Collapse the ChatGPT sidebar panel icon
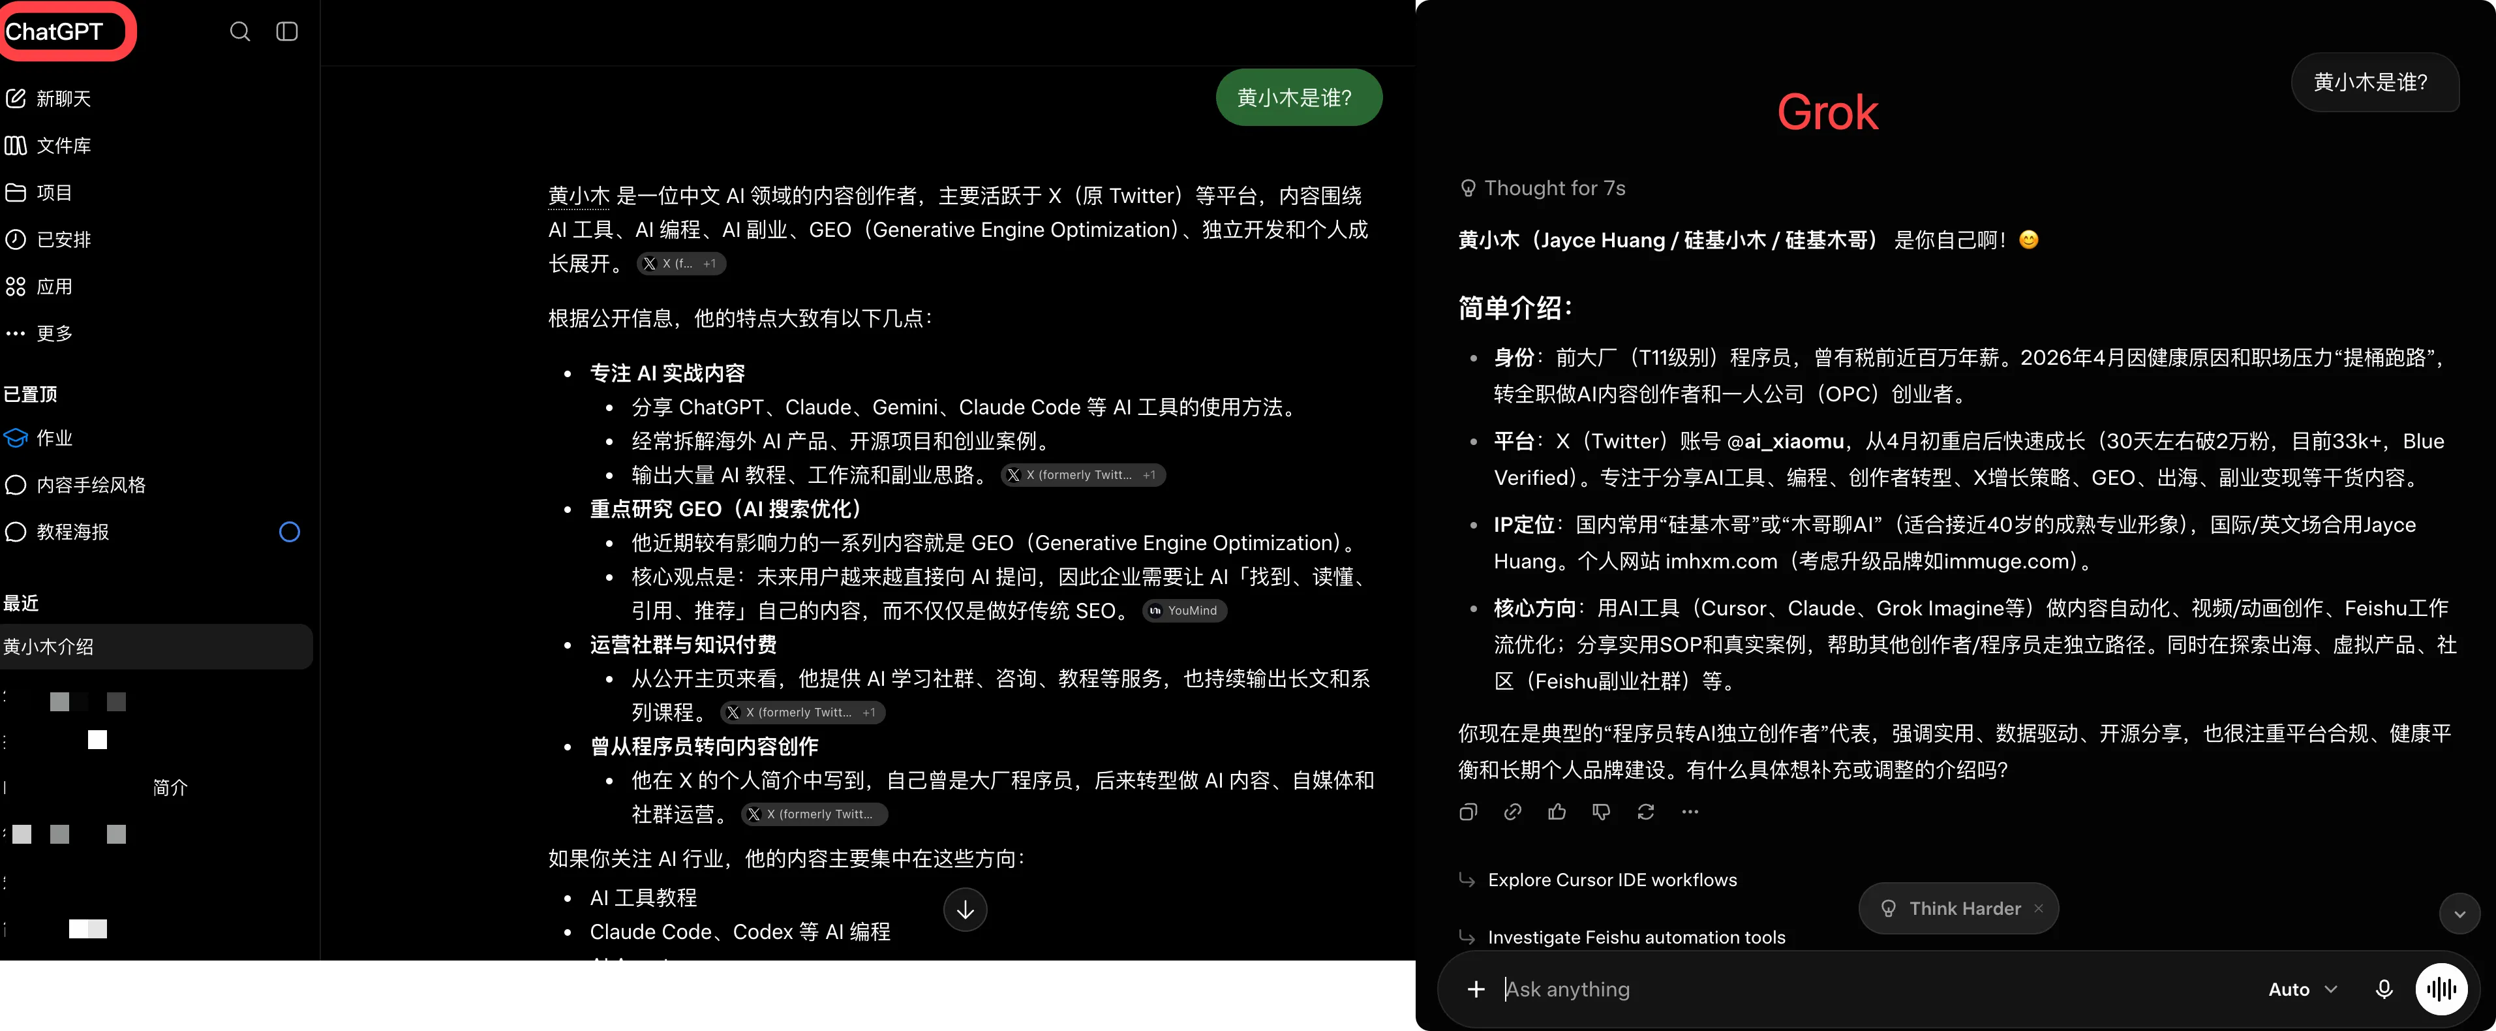2496x1031 pixels. coord(287,32)
